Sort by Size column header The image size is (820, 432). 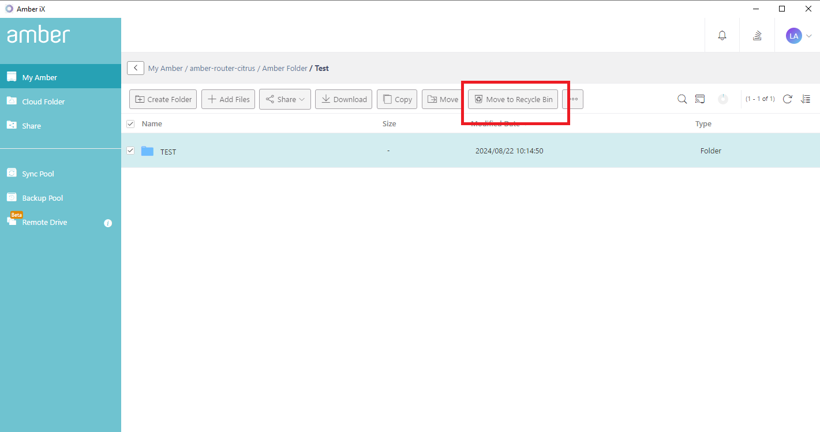point(390,123)
